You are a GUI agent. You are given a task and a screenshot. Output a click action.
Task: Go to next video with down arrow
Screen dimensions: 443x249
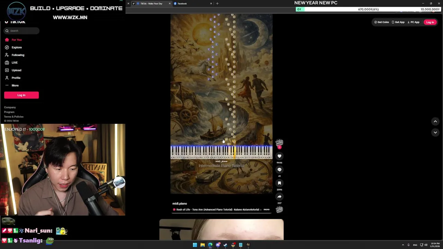tap(435, 132)
